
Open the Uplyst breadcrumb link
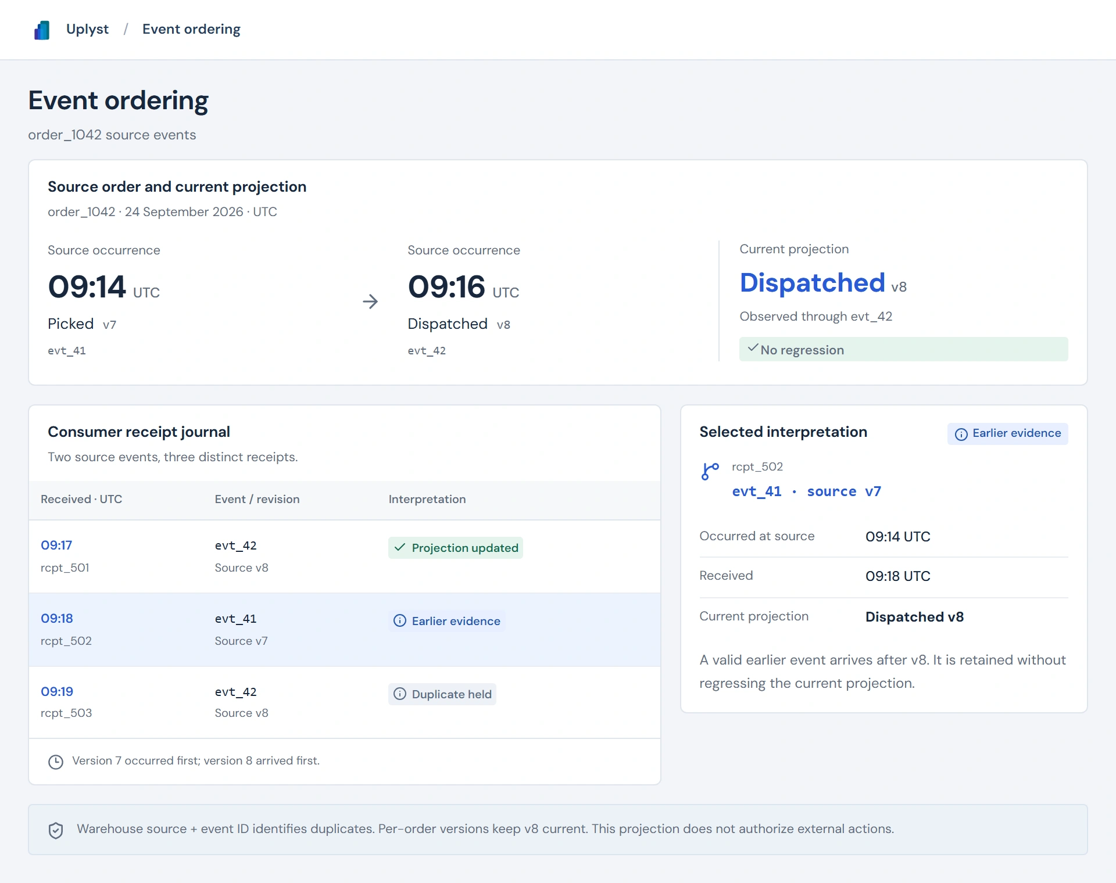click(87, 29)
